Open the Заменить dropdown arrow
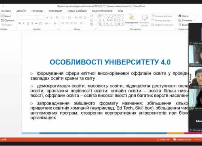The height and width of the screenshot is (146, 202). click(194, 21)
